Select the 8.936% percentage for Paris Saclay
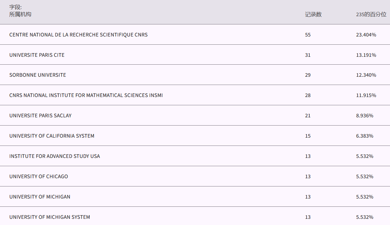This screenshot has height=225, width=390. click(x=364, y=116)
